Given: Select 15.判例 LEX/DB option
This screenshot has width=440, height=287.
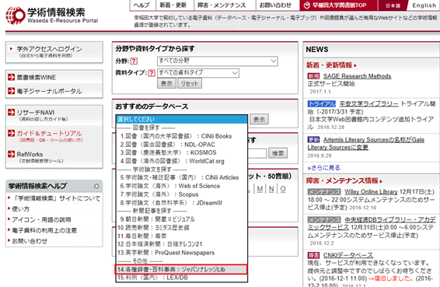Looking at the screenshot, I should coord(182,278).
